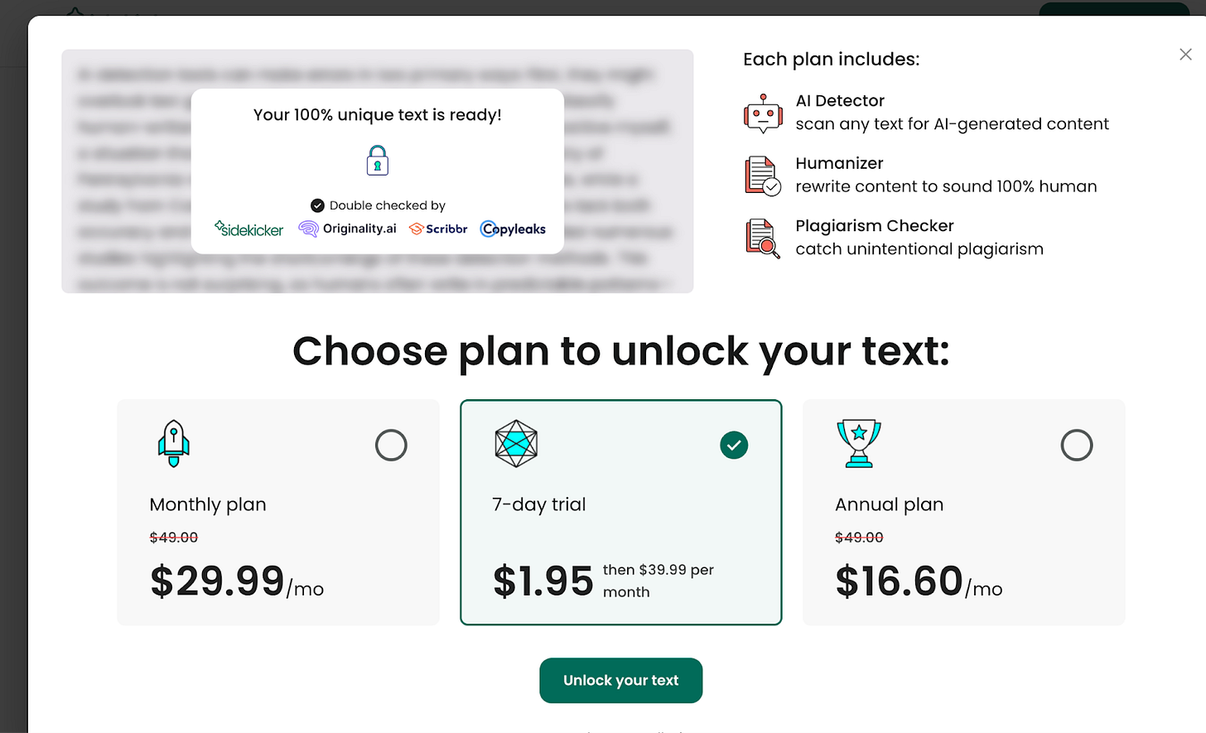1206x733 pixels.
Task: Select the Annual plan radio button
Action: [x=1077, y=445]
